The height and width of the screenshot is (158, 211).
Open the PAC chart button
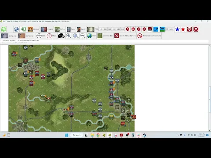(x=92, y=29)
